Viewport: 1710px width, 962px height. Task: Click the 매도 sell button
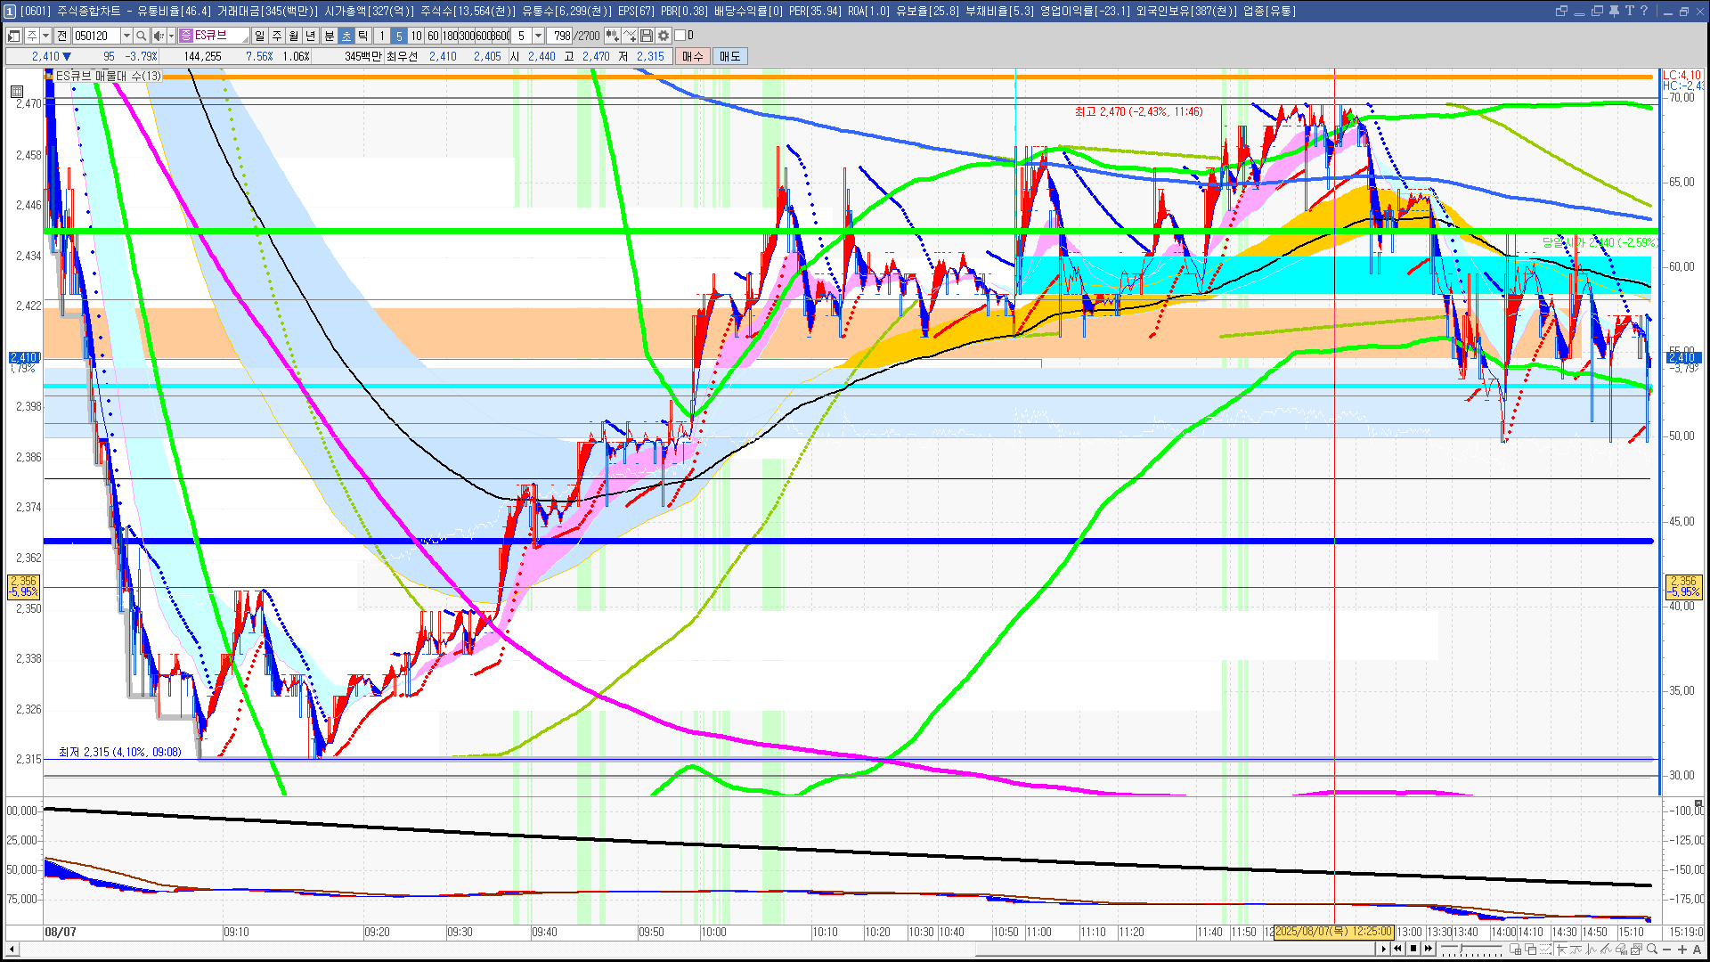tap(730, 56)
